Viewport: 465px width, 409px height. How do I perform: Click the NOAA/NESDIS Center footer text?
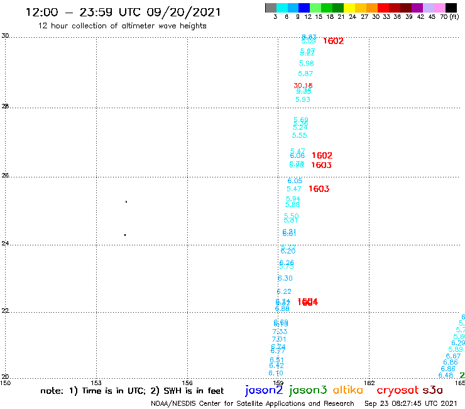click(253, 403)
